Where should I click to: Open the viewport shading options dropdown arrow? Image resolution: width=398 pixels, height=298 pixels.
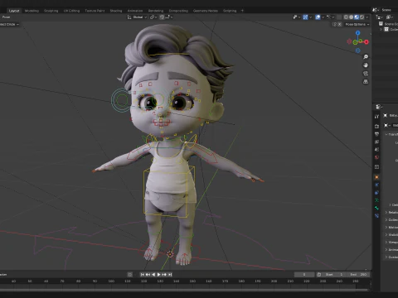pos(367,17)
